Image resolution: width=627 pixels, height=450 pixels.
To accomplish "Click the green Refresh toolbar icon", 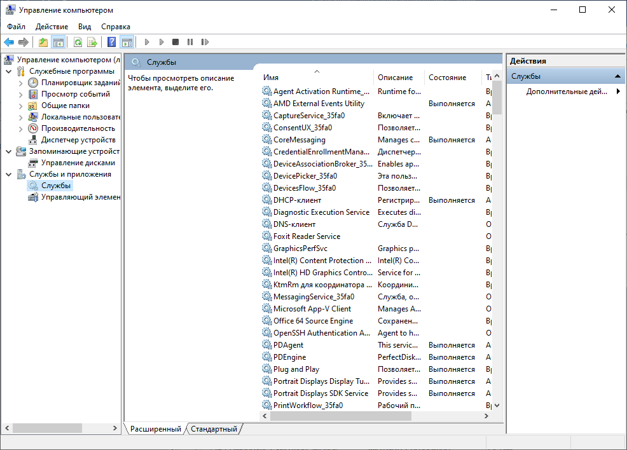I will (78, 42).
